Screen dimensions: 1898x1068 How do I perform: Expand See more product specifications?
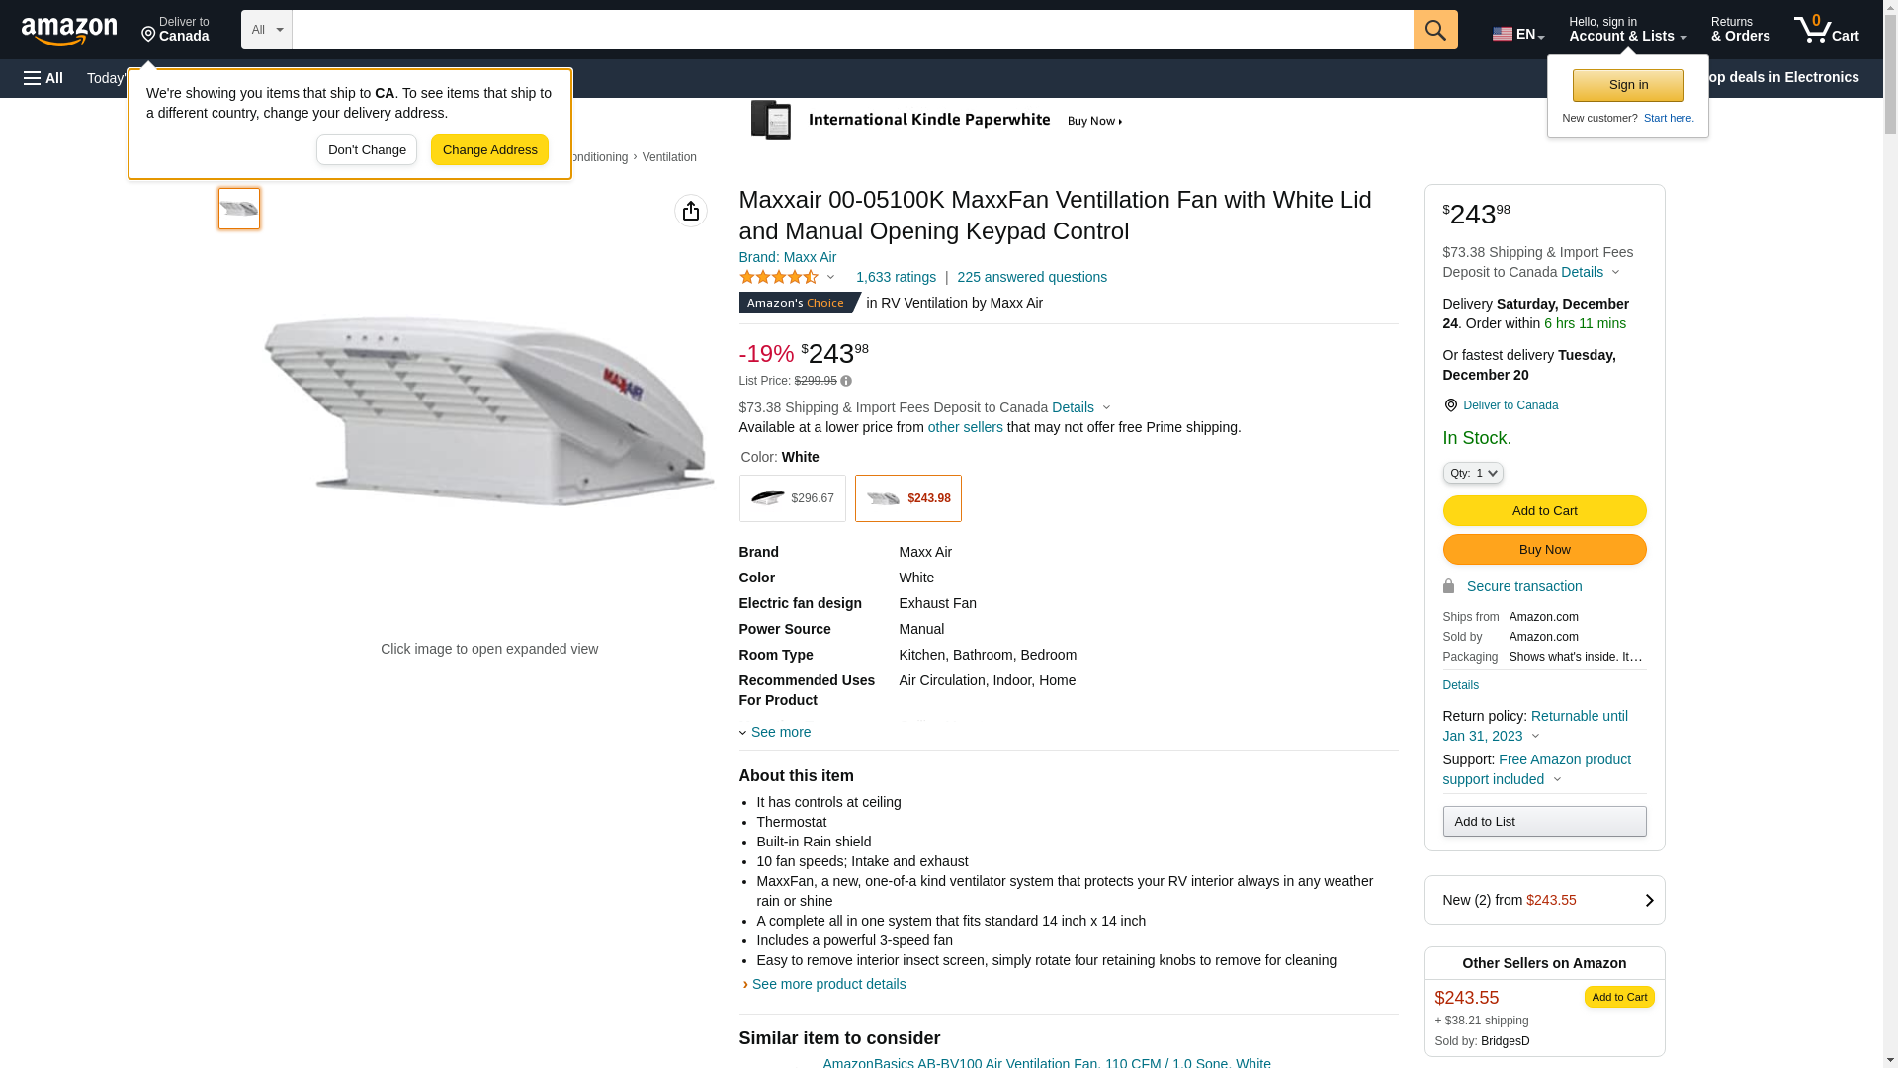pos(780,732)
